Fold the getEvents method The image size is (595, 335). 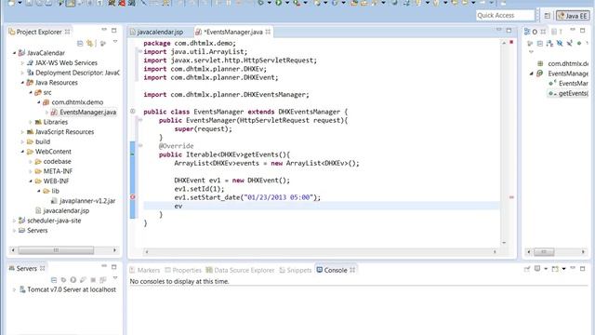tap(140, 145)
